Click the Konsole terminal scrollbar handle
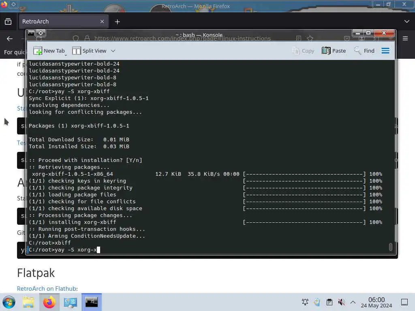Image resolution: width=415 pixels, height=311 pixels. click(x=390, y=247)
